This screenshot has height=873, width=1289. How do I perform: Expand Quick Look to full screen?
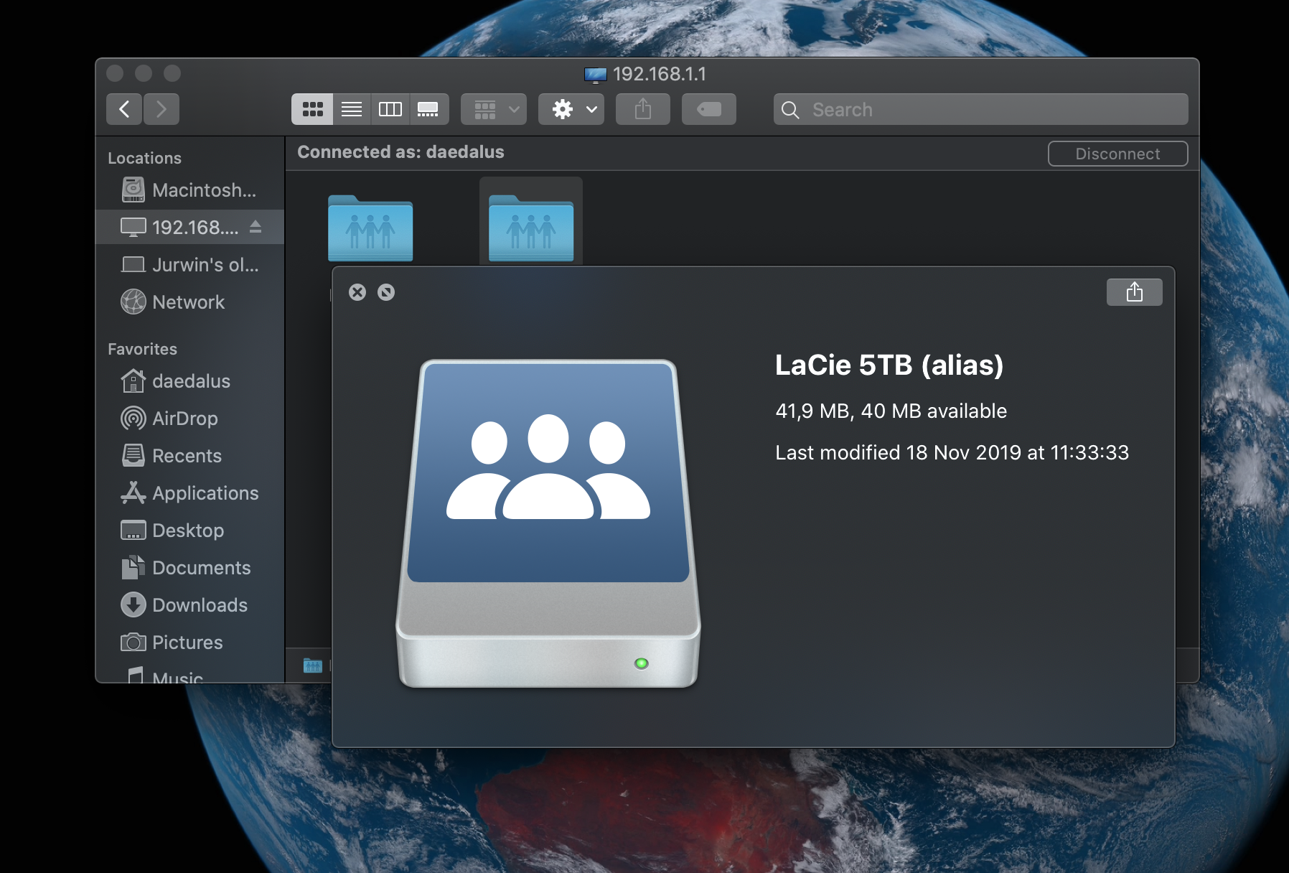(x=386, y=292)
